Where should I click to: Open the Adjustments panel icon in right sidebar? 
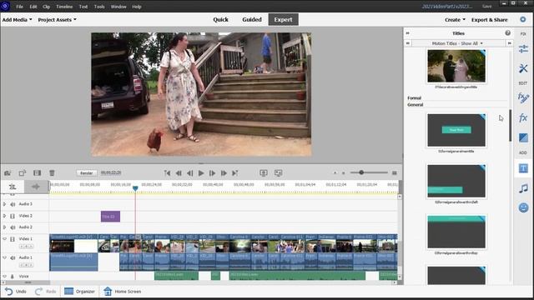point(523,49)
